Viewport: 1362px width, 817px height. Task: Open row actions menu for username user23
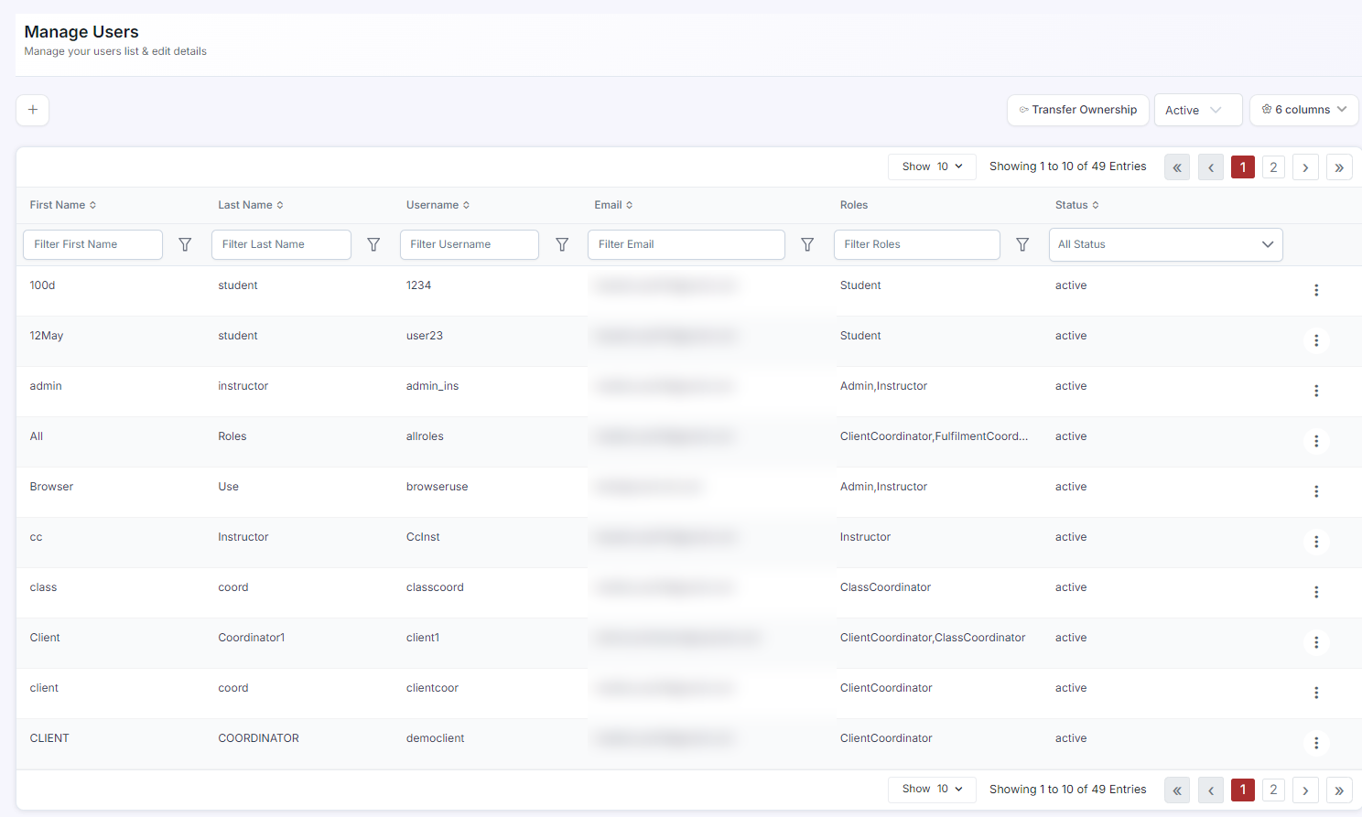(1316, 340)
